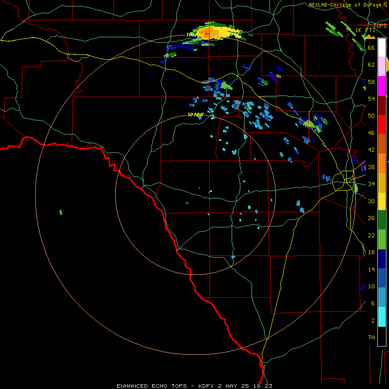This screenshot has height=389, width=389.
Task: Select the dark red legend swatch
Action: click(382, 105)
